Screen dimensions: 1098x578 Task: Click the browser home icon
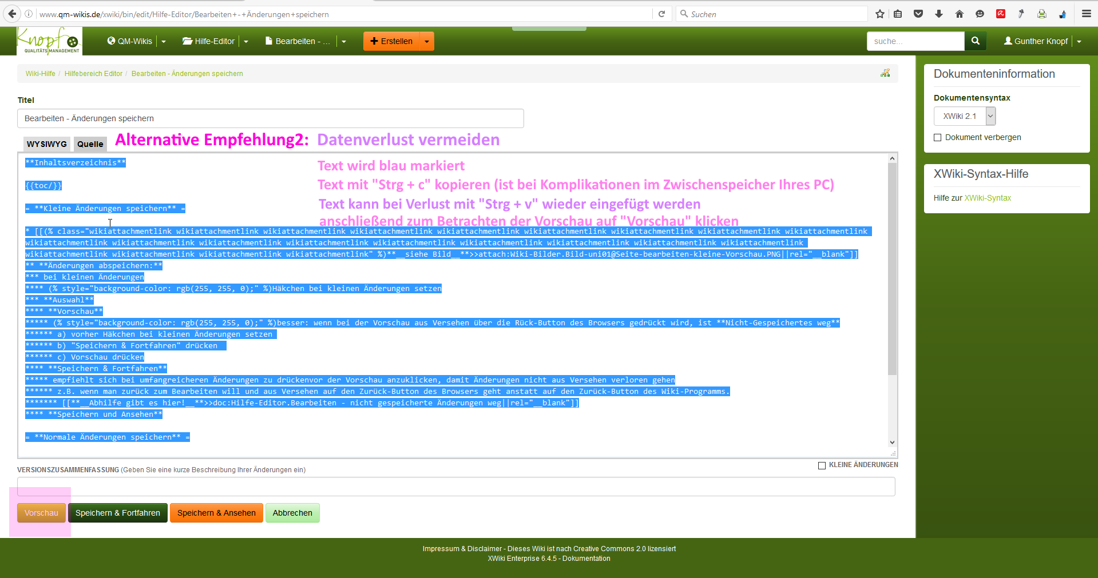[x=960, y=14]
